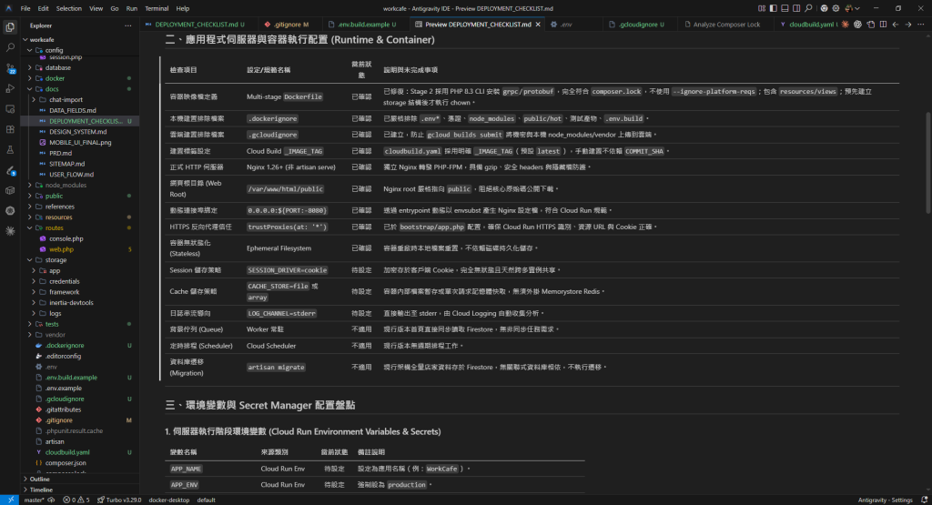Open the File menu
The image size is (932, 505).
pyautogui.click(x=25, y=8)
